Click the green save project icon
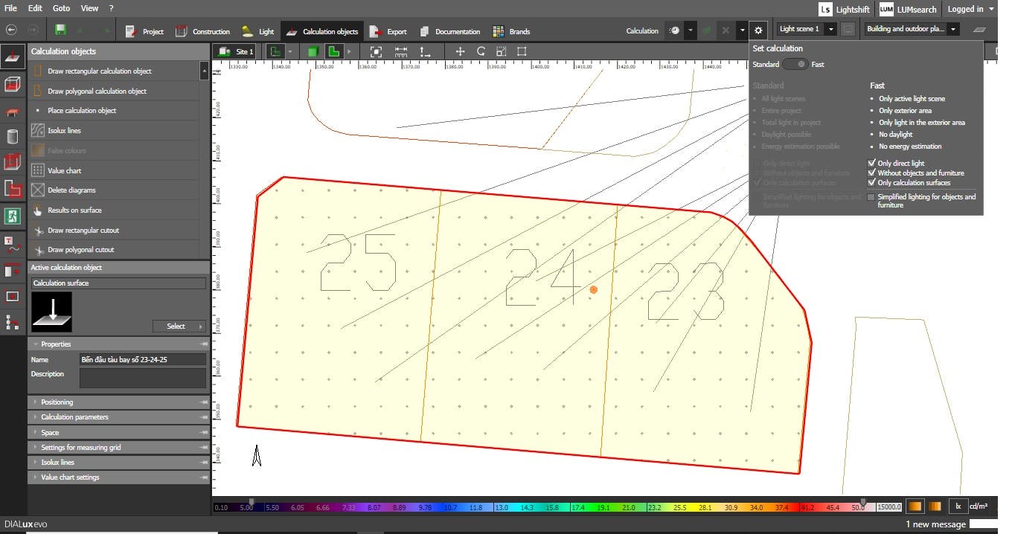This screenshot has height=534, width=1012. pos(60,30)
